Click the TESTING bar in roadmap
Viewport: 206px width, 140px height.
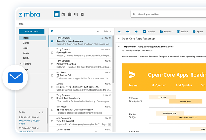point(162,97)
